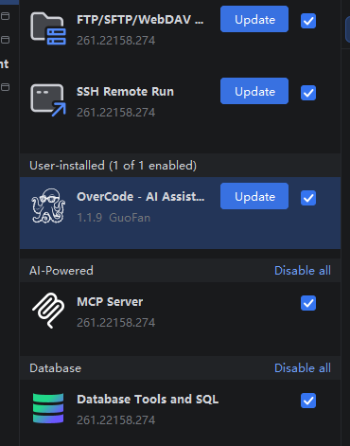This screenshot has height=446, width=350.
Task: Select the Database Tools and SQL name
Action: 148,400
